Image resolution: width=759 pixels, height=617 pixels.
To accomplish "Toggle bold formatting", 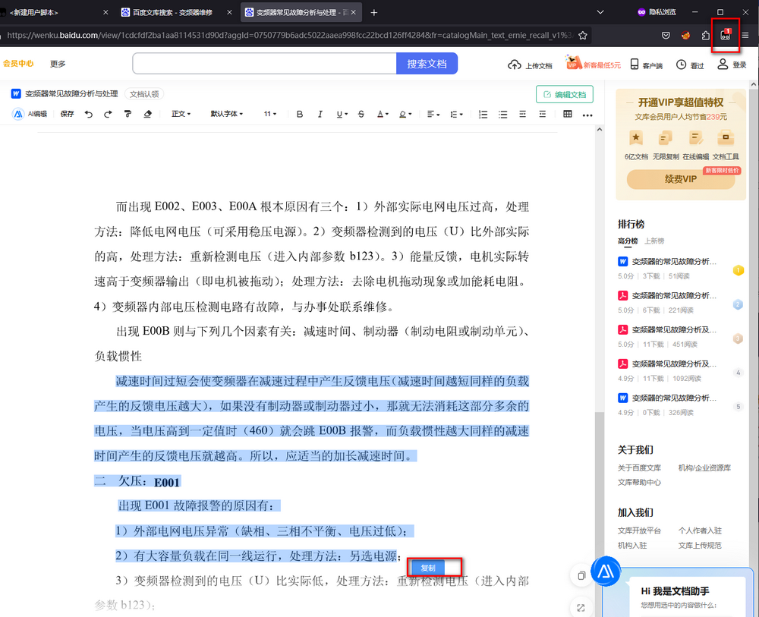I will (300, 114).
